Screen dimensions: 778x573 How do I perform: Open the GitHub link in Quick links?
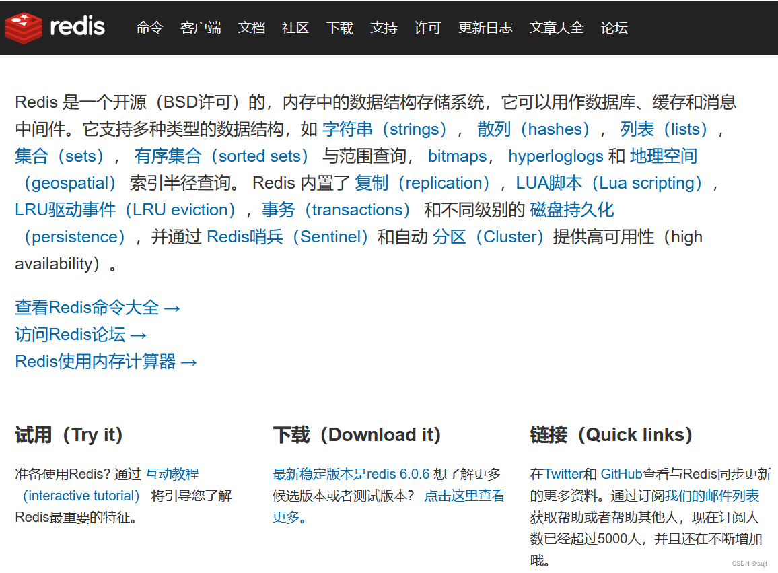coord(621,474)
